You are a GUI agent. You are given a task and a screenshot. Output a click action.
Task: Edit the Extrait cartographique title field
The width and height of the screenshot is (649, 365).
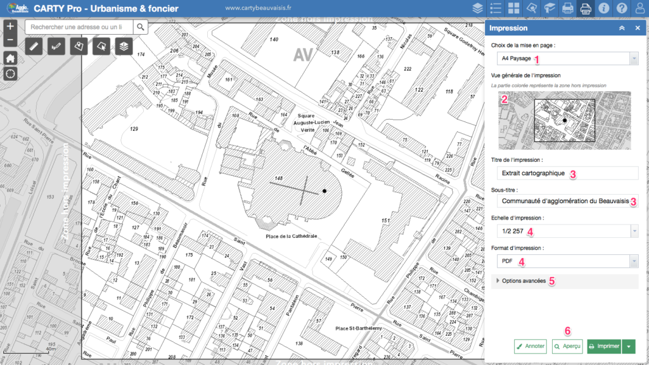click(567, 173)
